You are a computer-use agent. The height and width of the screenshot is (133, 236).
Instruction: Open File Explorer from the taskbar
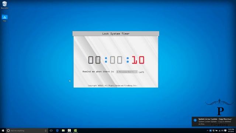tap(63, 130)
